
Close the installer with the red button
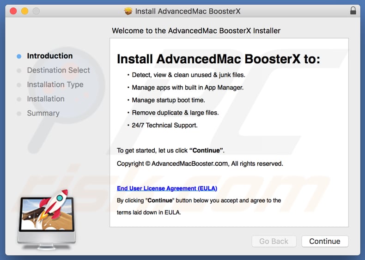tap(13, 11)
